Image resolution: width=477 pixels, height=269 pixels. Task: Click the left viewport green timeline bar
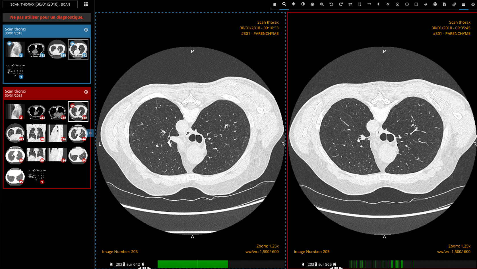(x=193, y=264)
